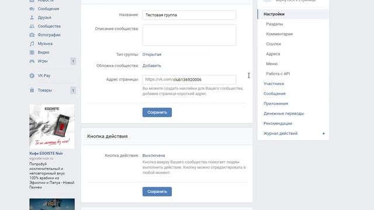
Task: Open Фотографии in the left sidebar
Action: tap(49, 35)
